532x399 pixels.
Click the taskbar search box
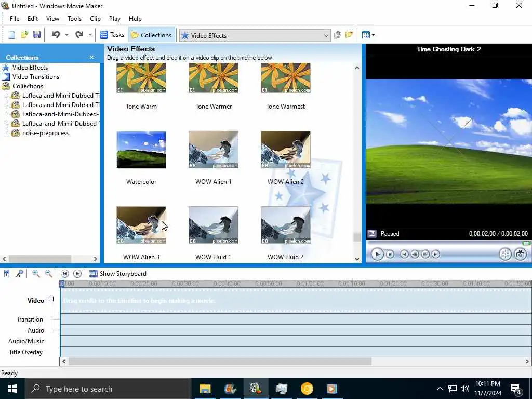(108, 389)
